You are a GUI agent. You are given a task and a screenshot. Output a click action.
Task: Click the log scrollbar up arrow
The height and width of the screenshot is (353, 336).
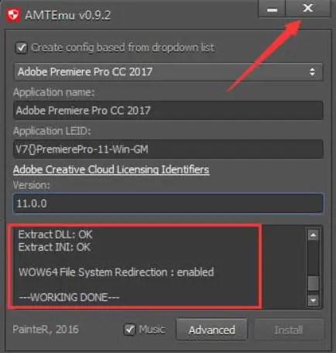(314, 235)
